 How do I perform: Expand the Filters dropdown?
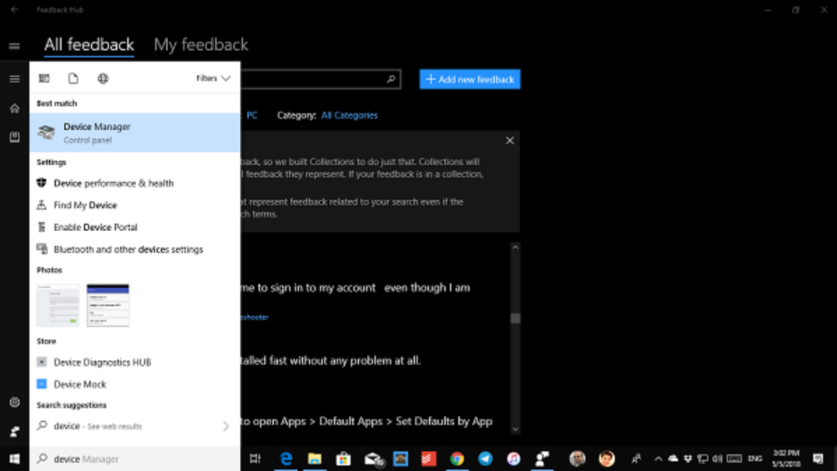213,78
